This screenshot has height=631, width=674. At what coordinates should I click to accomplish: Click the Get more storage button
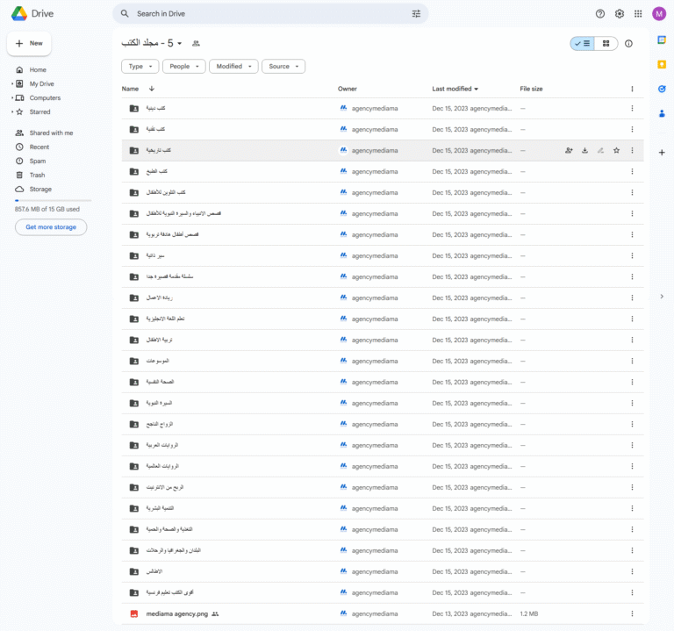[51, 227]
